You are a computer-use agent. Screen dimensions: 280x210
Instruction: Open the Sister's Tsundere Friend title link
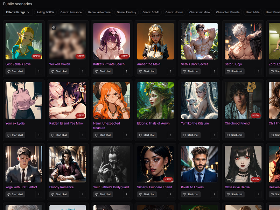click(154, 187)
